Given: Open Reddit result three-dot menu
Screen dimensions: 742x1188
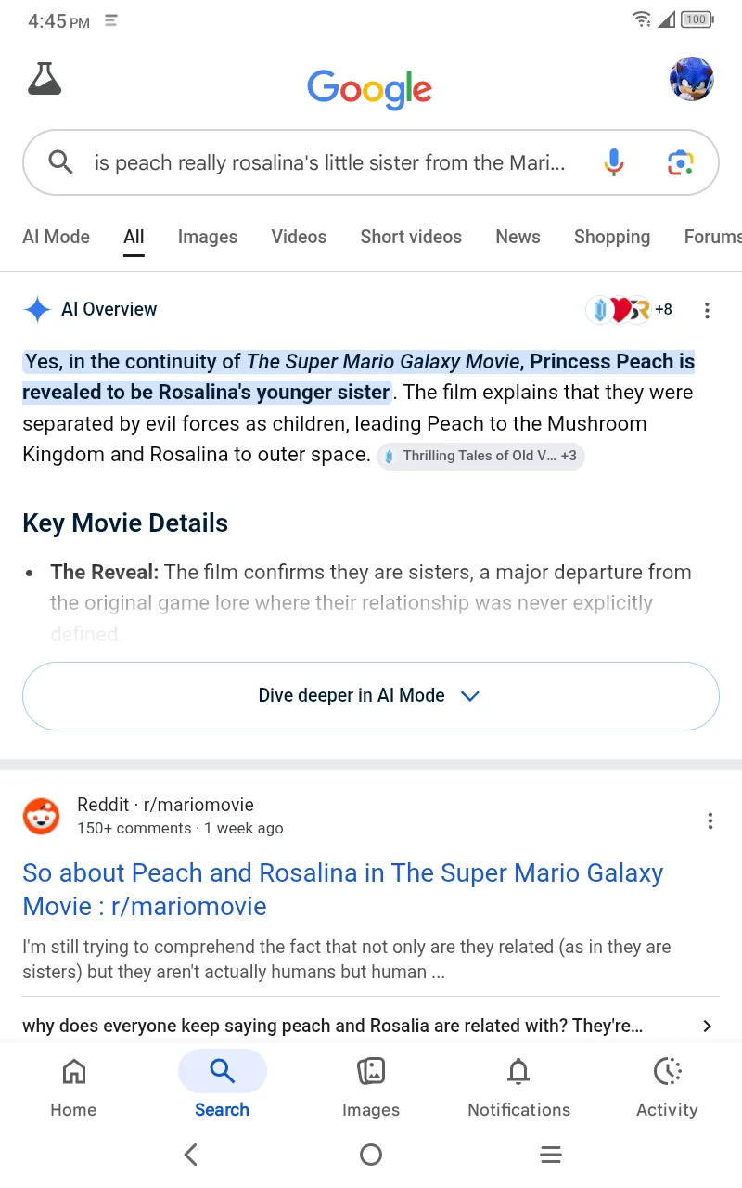Looking at the screenshot, I should click(x=710, y=820).
